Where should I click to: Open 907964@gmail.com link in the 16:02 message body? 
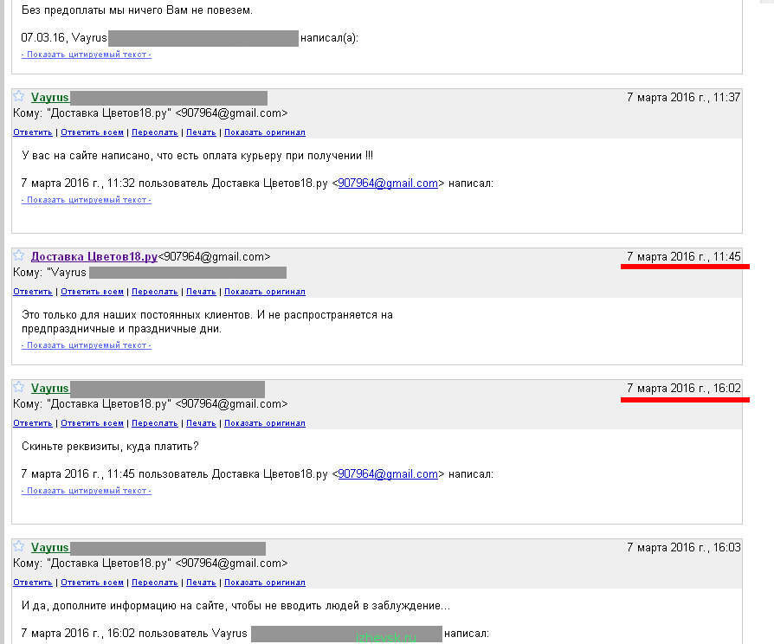(388, 474)
